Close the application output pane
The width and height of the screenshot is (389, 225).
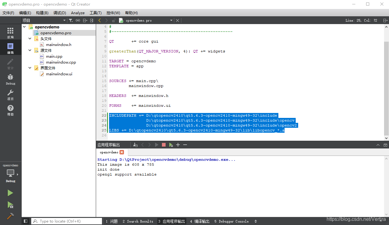tap(385, 145)
